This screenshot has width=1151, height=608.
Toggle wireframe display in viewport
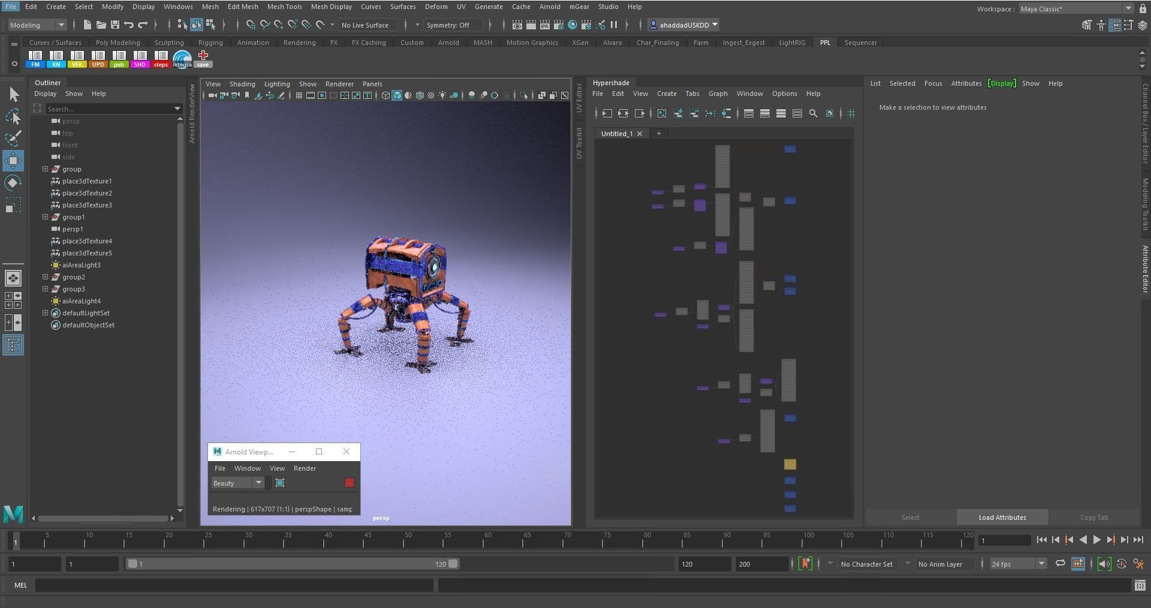coord(385,95)
